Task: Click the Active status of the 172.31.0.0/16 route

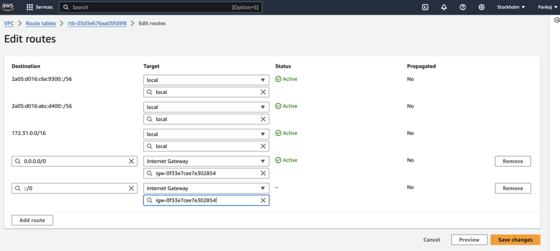Action: [287, 133]
